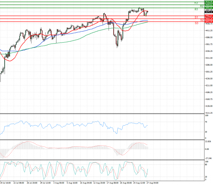This screenshot has height=185, width=213.
Task: Click the 12 Aug 20:00 date label
Action: [99, 183]
